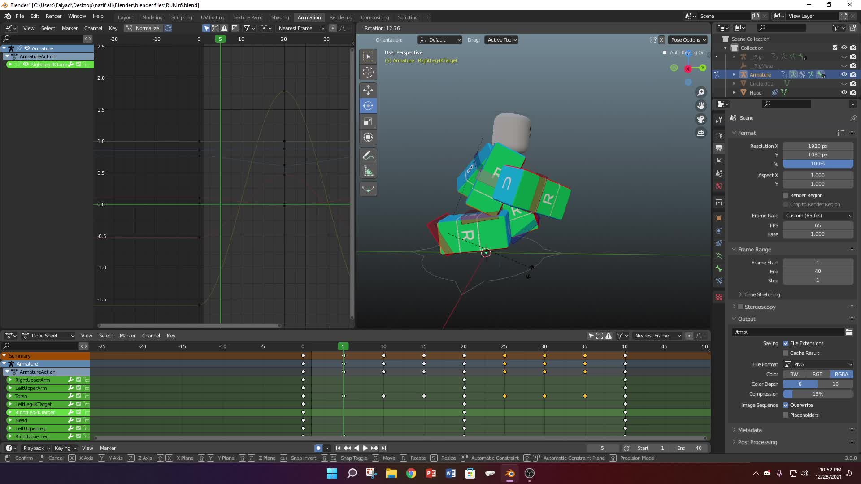
Task: Set output color to RGBA
Action: pyautogui.click(x=842, y=374)
